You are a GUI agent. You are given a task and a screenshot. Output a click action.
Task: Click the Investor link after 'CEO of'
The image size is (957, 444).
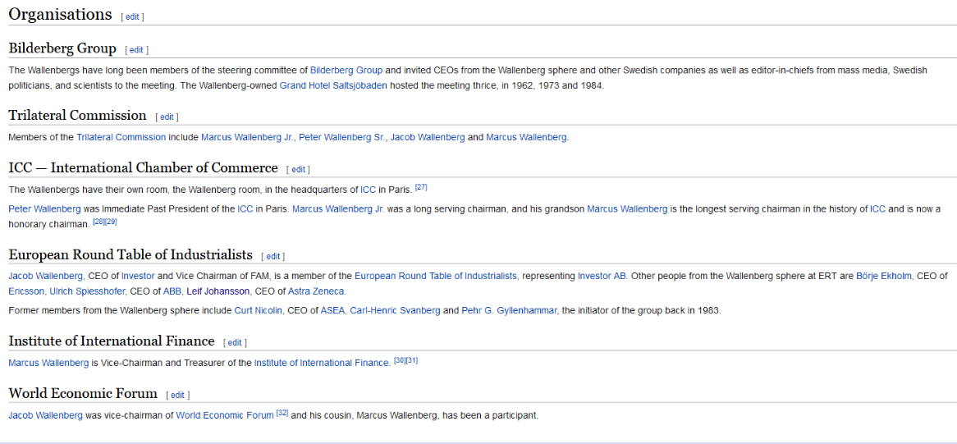(138, 277)
